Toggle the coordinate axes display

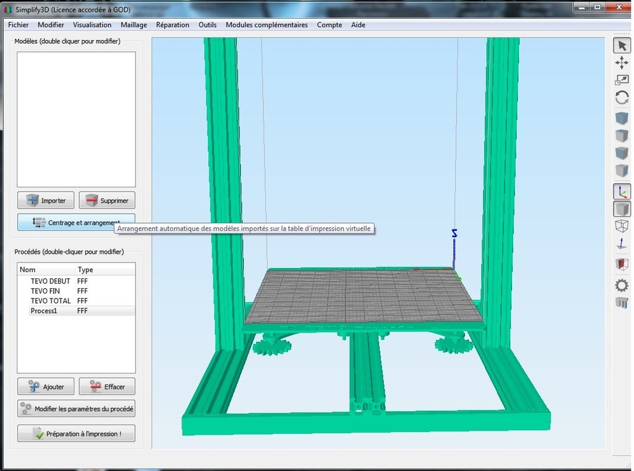click(x=622, y=191)
